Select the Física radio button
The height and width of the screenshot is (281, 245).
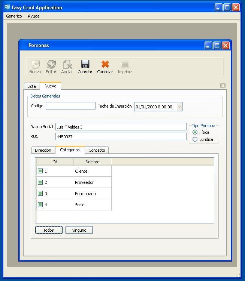click(195, 132)
